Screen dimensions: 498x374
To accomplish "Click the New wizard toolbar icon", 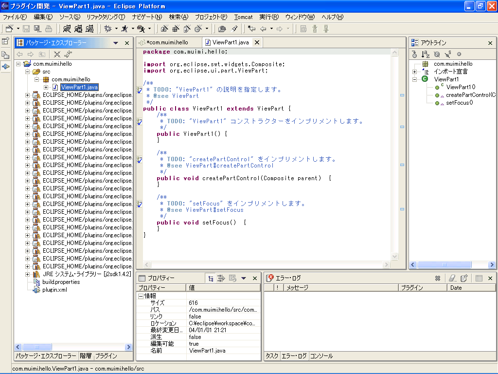I will pos(9,29).
